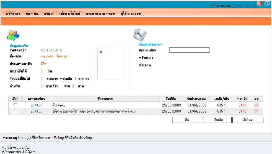Click the ชื่อรายการ column header
The height and width of the screenshot is (154, 272).
(x=105, y=99)
